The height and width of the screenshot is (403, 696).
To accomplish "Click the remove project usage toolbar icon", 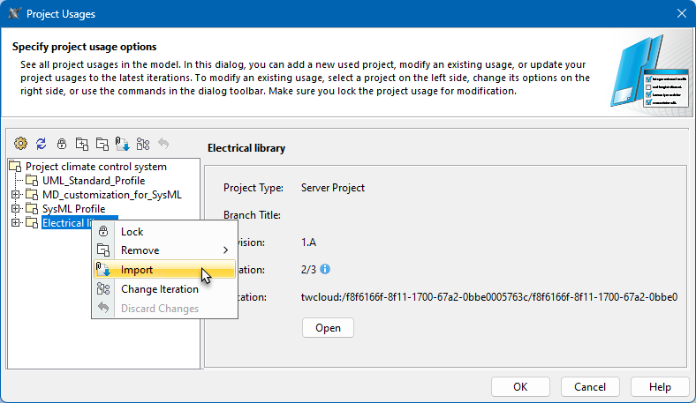I will [x=102, y=144].
